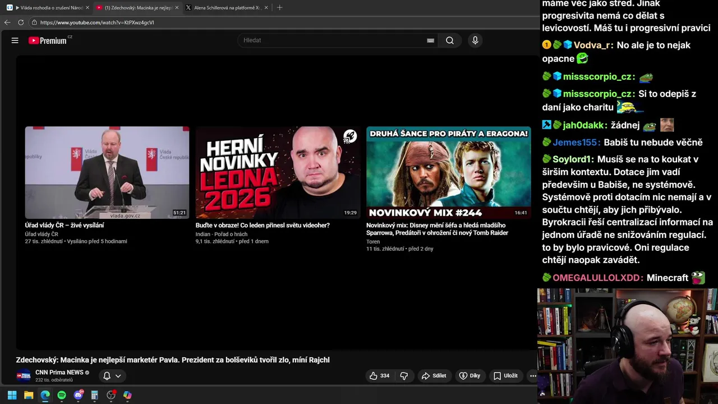
Task: Click chat username OMEGALULLOLXDD
Action: (x=597, y=278)
